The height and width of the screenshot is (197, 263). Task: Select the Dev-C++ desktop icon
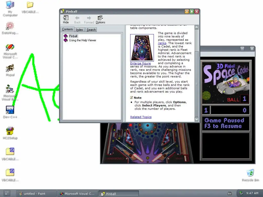(x=10, y=112)
